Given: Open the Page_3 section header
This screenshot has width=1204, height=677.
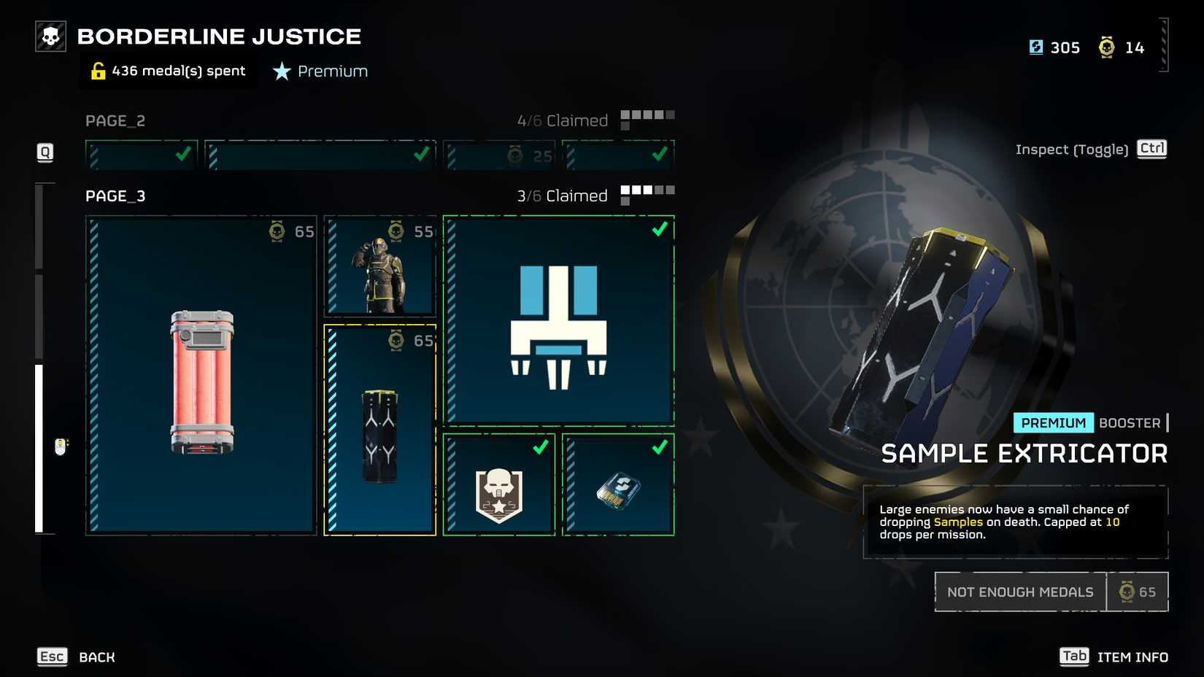Looking at the screenshot, I should (x=115, y=196).
